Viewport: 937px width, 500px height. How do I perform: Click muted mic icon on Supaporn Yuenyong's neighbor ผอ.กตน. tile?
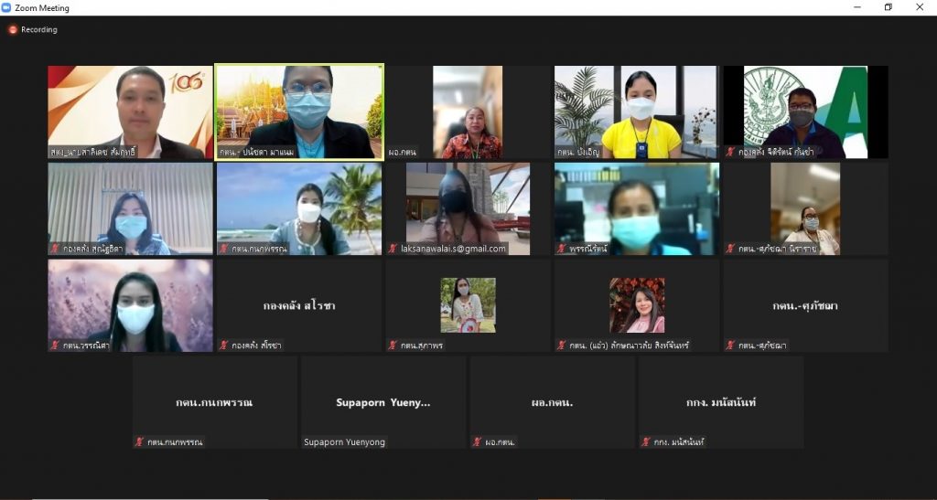tap(477, 442)
